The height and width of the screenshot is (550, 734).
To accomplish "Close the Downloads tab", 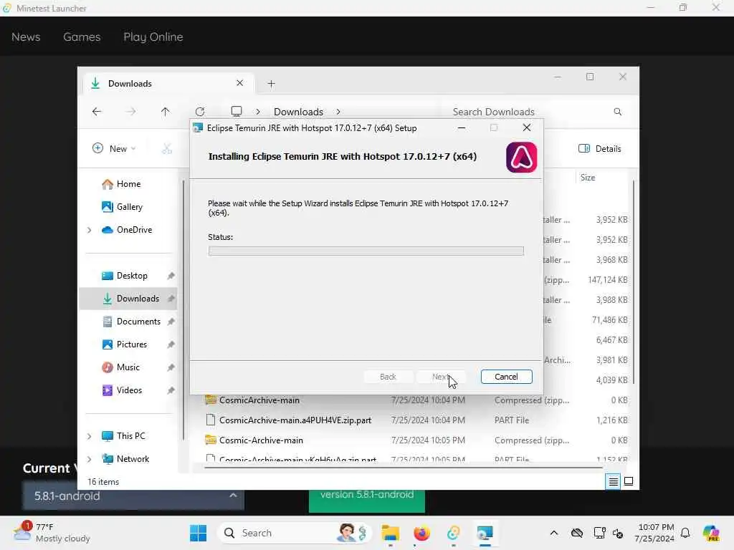I will coord(239,83).
